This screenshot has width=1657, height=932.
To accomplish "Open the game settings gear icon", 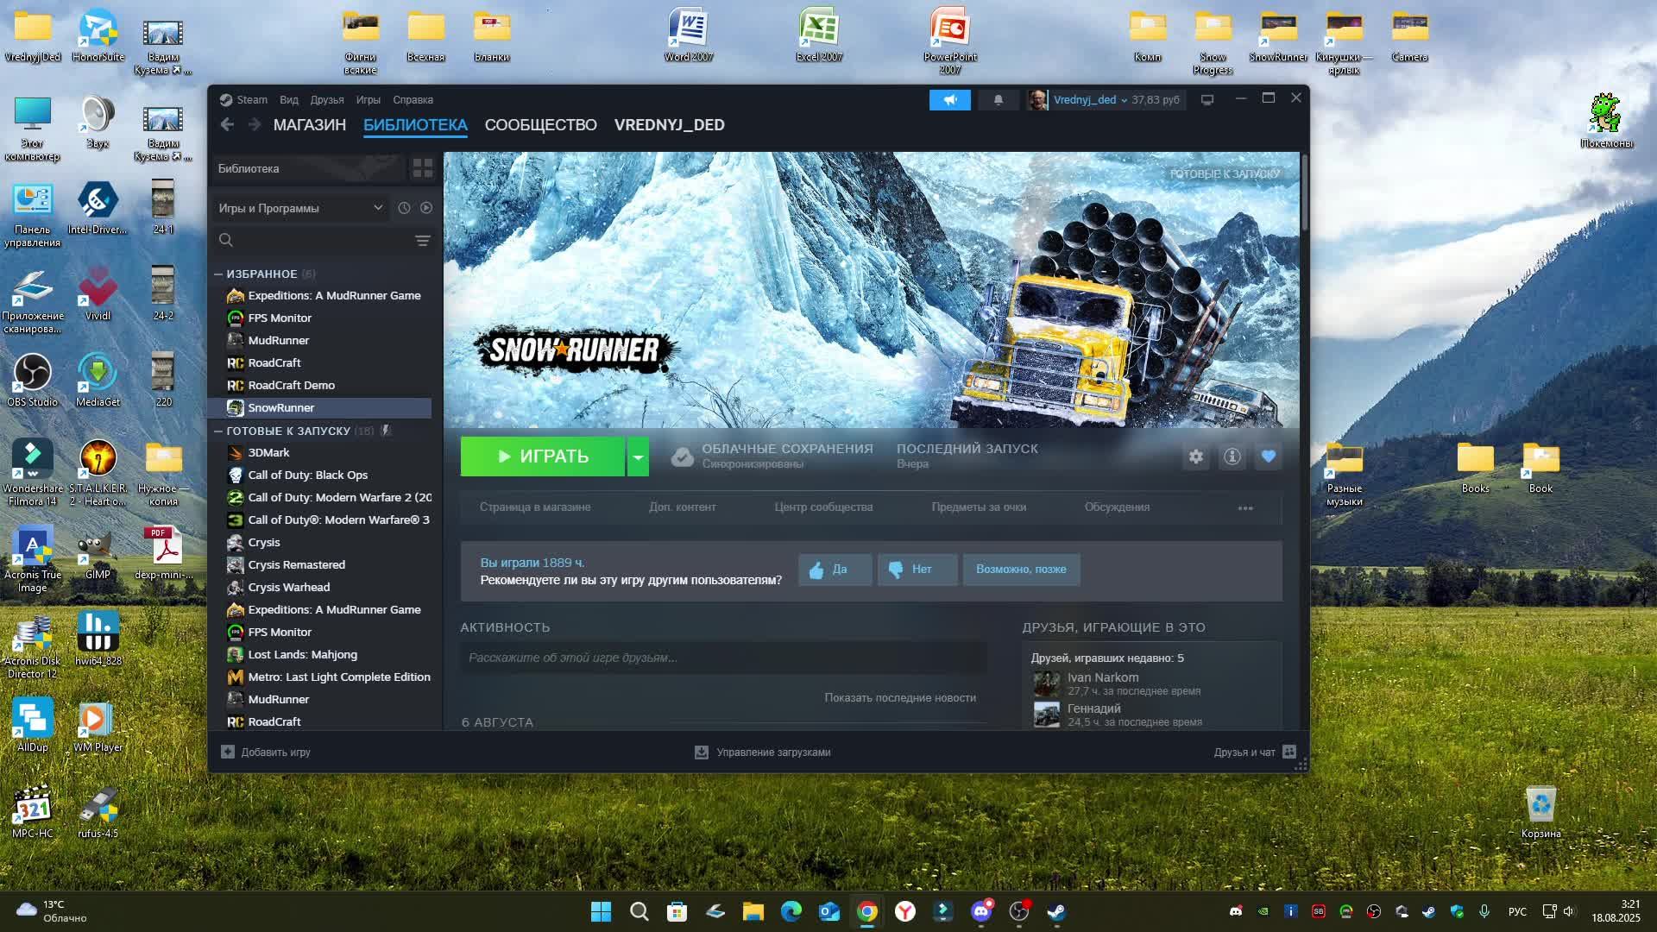I will (1195, 457).
